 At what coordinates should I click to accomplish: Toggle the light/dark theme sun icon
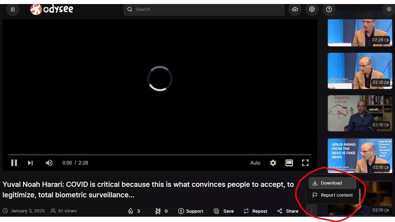pos(389,9)
